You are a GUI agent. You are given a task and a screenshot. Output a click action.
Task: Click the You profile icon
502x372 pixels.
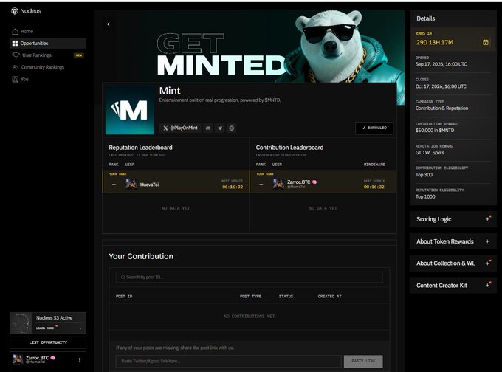[x=15, y=79]
